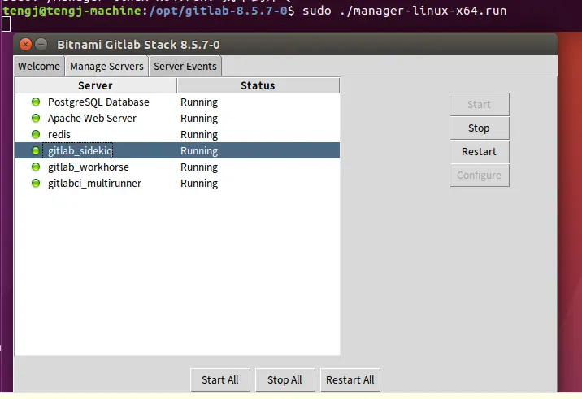Open the Manage Servers tab
The width and height of the screenshot is (582, 399).
tap(106, 66)
